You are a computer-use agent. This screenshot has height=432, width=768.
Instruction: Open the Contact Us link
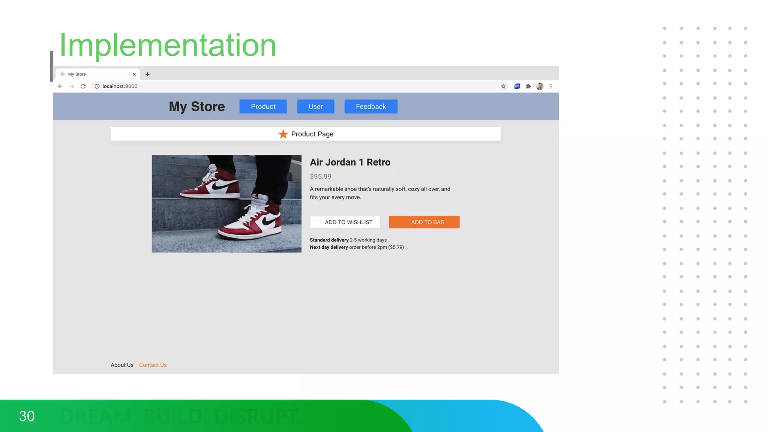point(153,365)
